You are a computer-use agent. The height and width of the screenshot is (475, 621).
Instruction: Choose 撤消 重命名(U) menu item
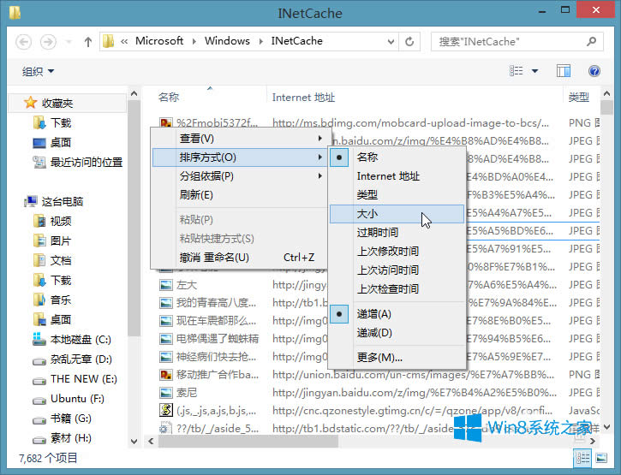point(240,258)
